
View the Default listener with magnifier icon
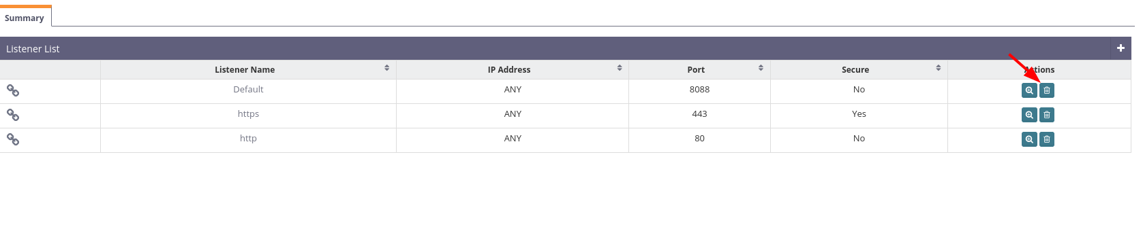1029,90
